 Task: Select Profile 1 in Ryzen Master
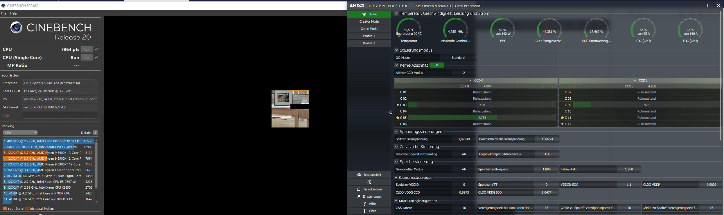(369, 36)
